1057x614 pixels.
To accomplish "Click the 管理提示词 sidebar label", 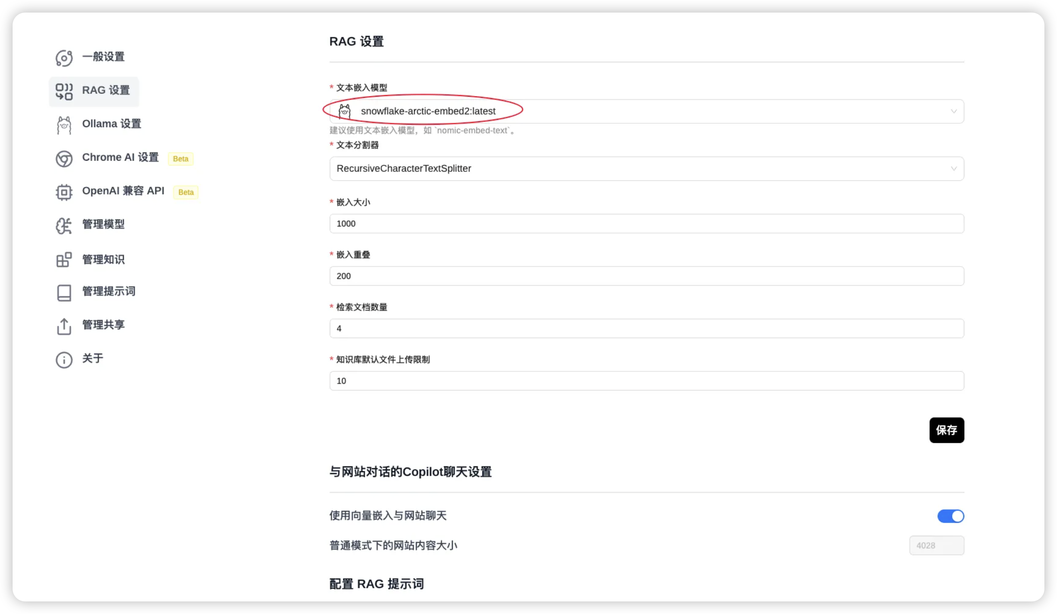I will point(109,291).
